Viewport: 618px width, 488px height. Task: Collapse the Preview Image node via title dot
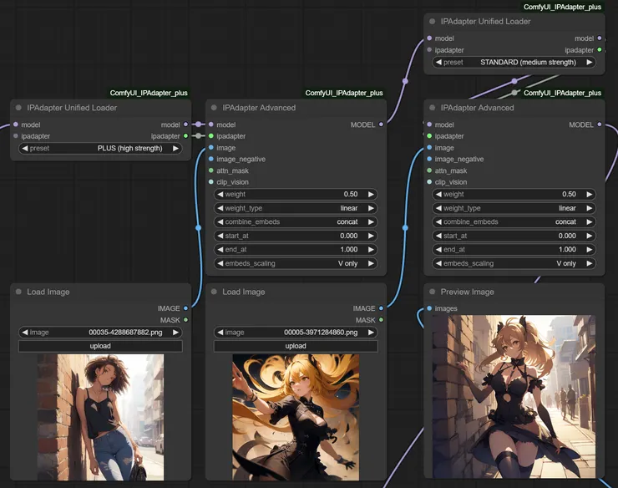click(x=432, y=292)
